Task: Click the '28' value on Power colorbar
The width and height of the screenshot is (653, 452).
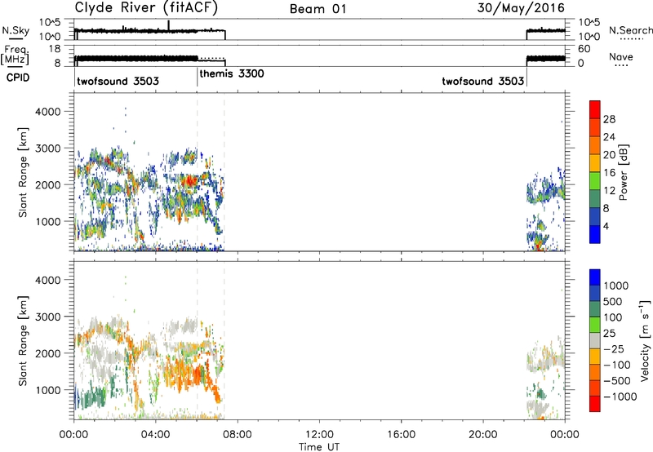Action: [609, 119]
